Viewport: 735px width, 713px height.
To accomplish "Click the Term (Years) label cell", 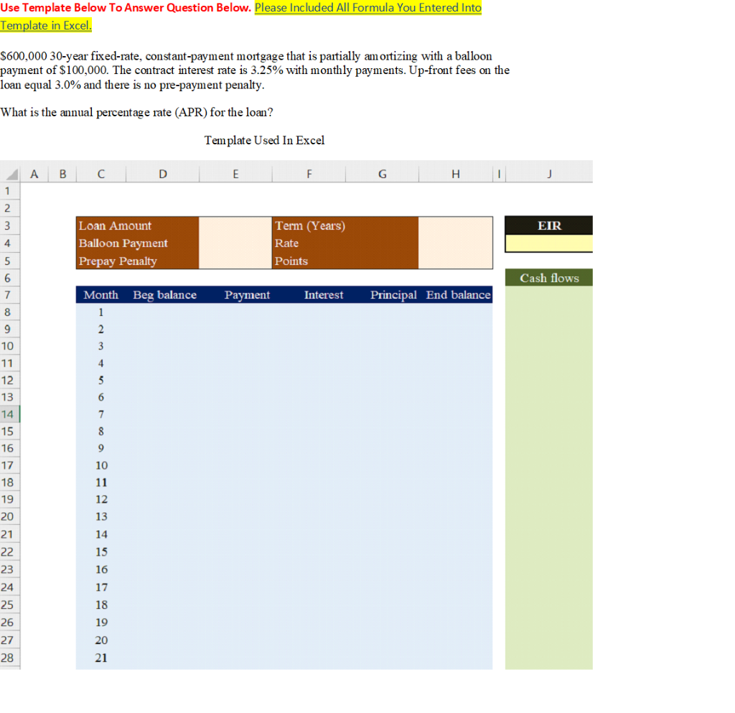I will [345, 225].
